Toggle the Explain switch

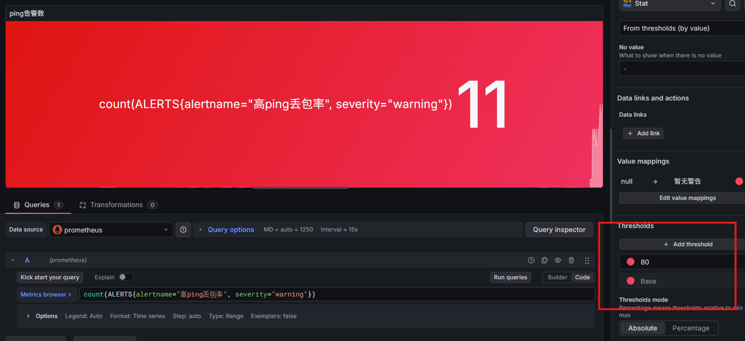(126, 277)
